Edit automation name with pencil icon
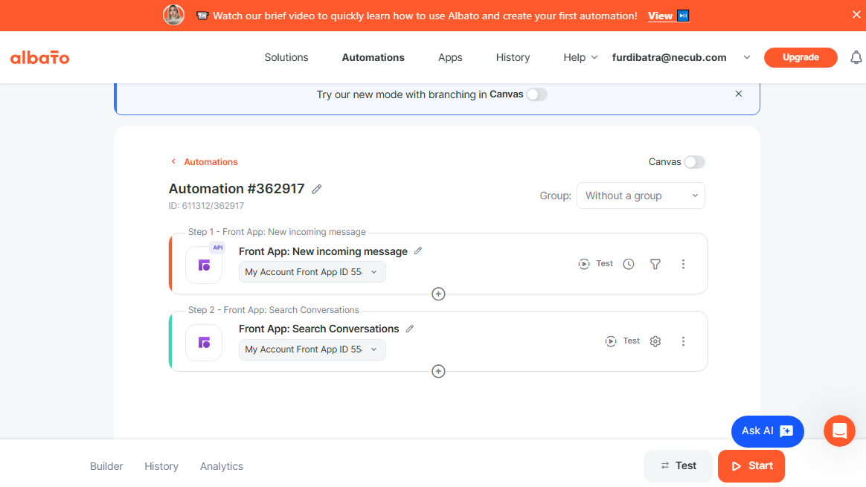 tap(317, 190)
